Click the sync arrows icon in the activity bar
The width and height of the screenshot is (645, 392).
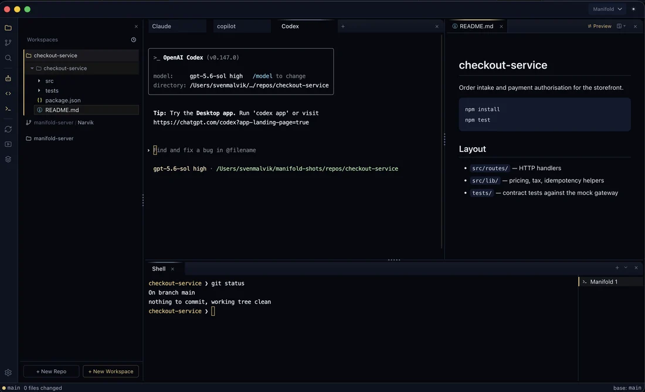coord(8,129)
